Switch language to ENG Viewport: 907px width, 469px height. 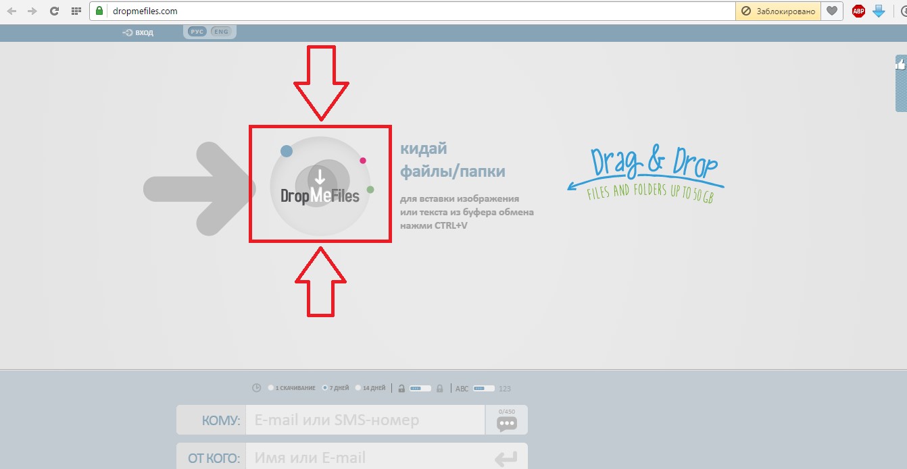pos(221,31)
